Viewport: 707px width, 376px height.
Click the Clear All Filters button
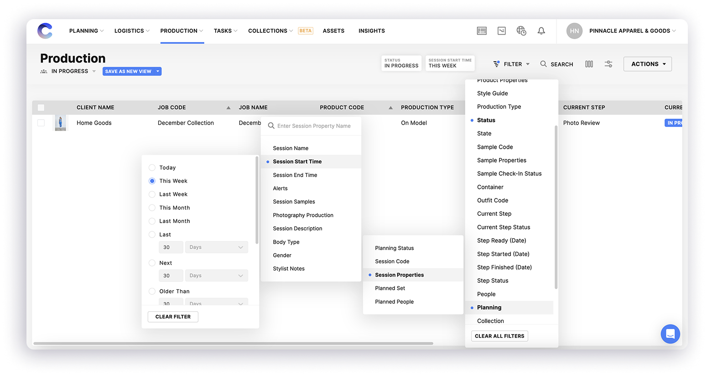[499, 336]
